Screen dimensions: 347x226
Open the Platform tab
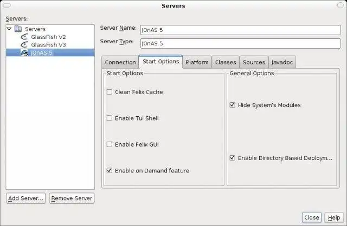[x=197, y=62]
